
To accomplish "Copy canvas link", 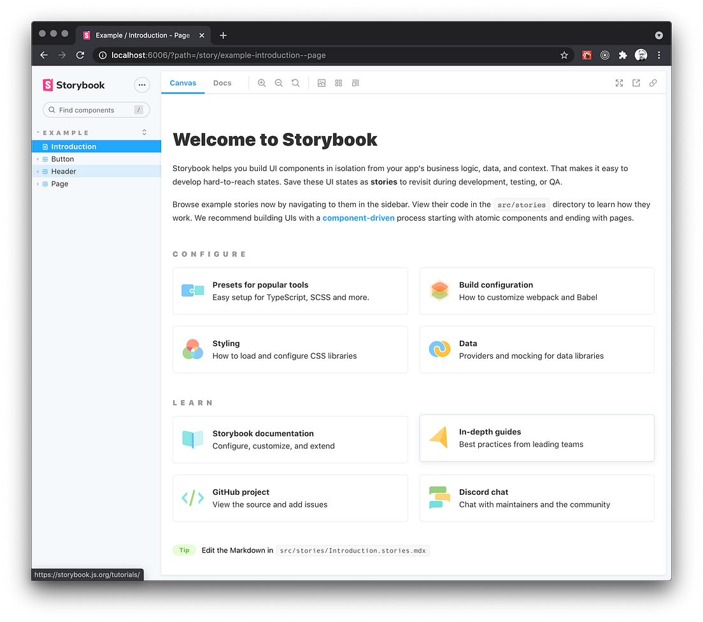I will coord(653,83).
